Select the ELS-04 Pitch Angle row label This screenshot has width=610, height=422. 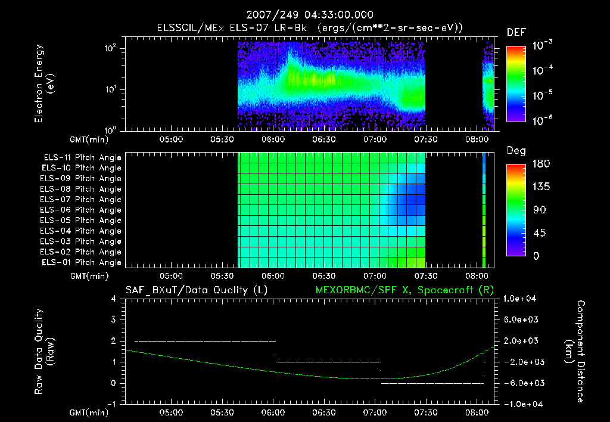point(81,231)
